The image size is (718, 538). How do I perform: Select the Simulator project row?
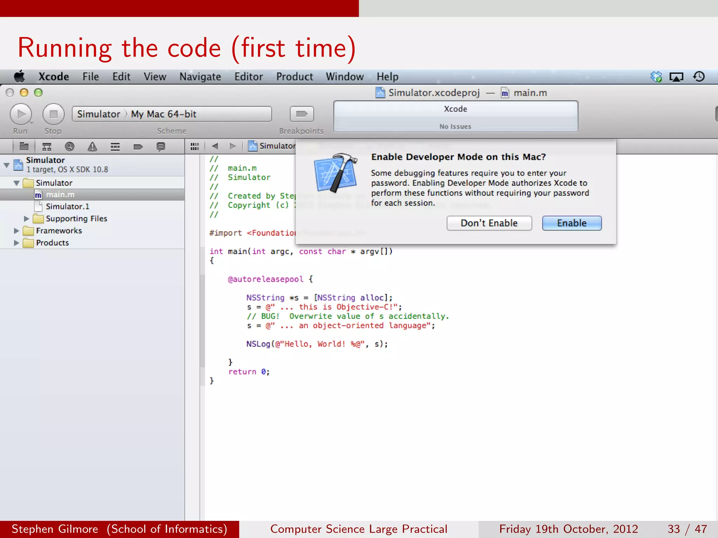[x=92, y=165]
